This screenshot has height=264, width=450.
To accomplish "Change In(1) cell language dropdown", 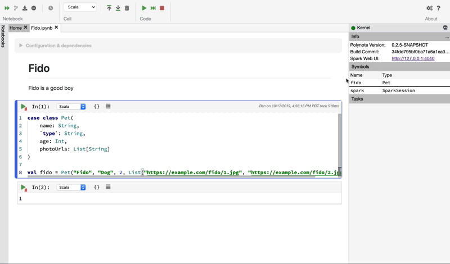I will pyautogui.click(x=71, y=107).
